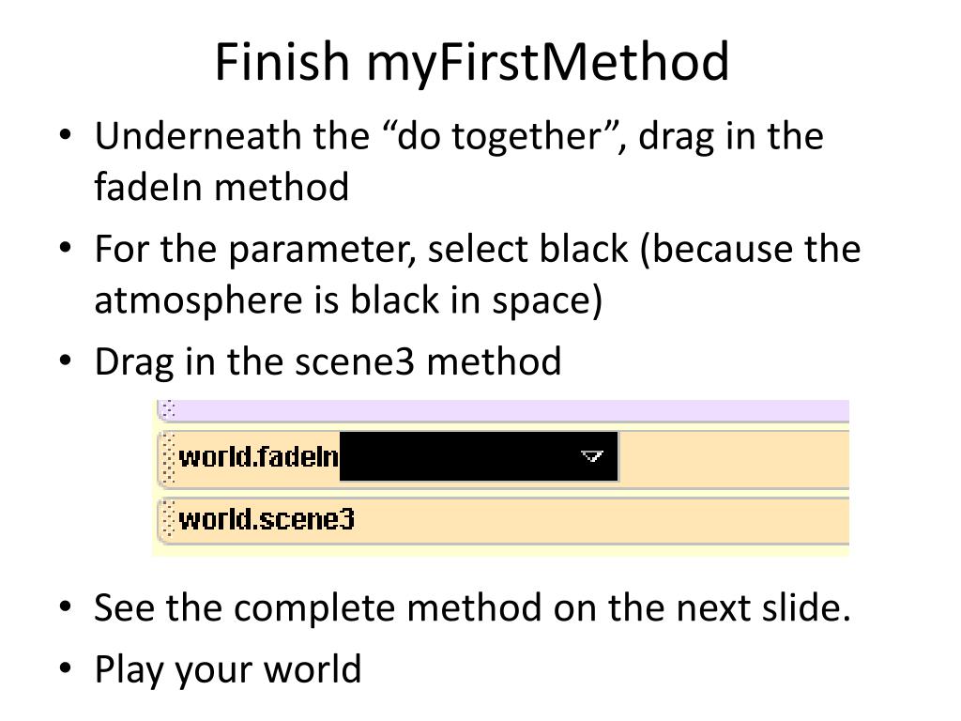Select the black color parameter box

click(x=479, y=456)
